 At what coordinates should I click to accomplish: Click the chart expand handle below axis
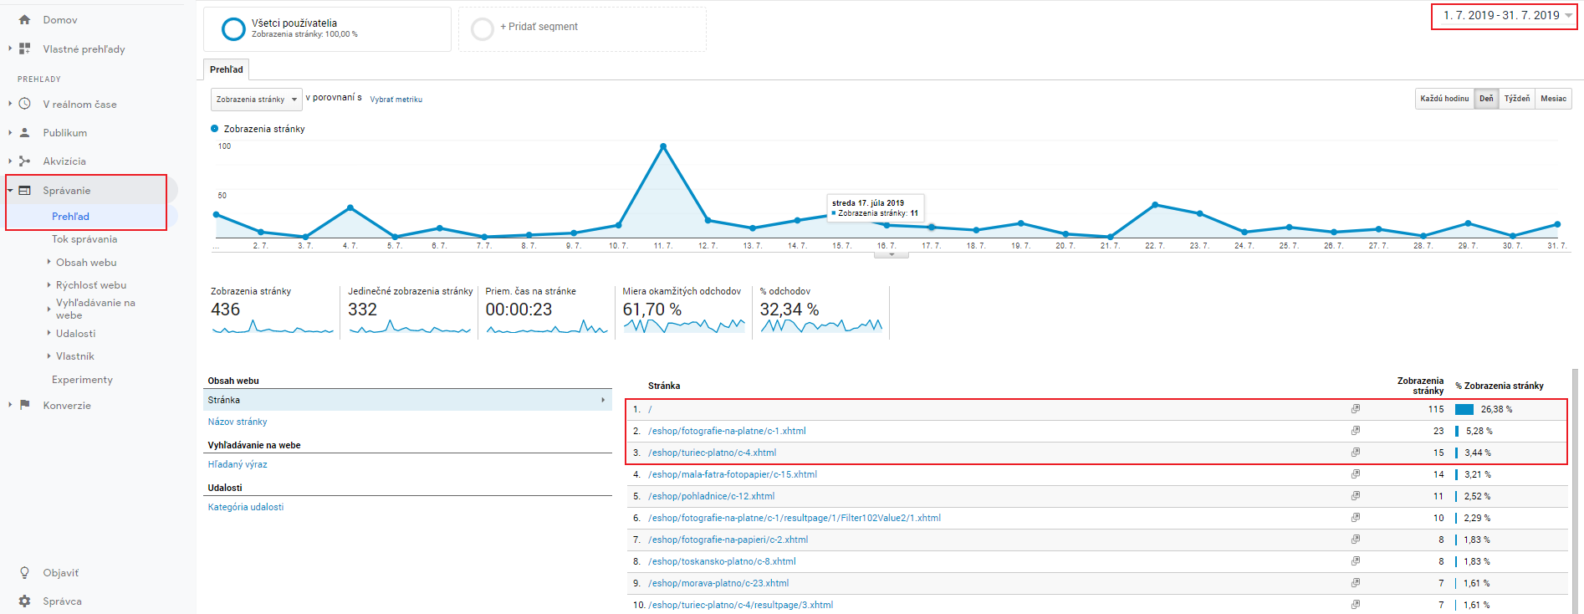point(891,254)
